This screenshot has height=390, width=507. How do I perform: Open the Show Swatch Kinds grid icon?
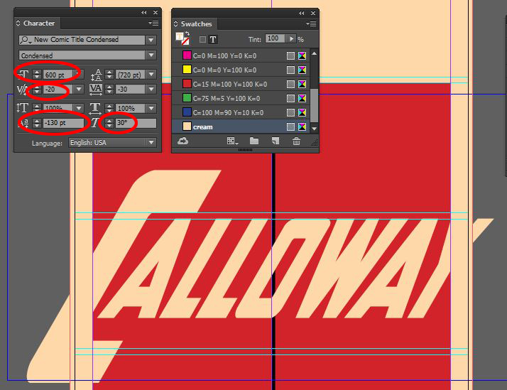(x=231, y=141)
